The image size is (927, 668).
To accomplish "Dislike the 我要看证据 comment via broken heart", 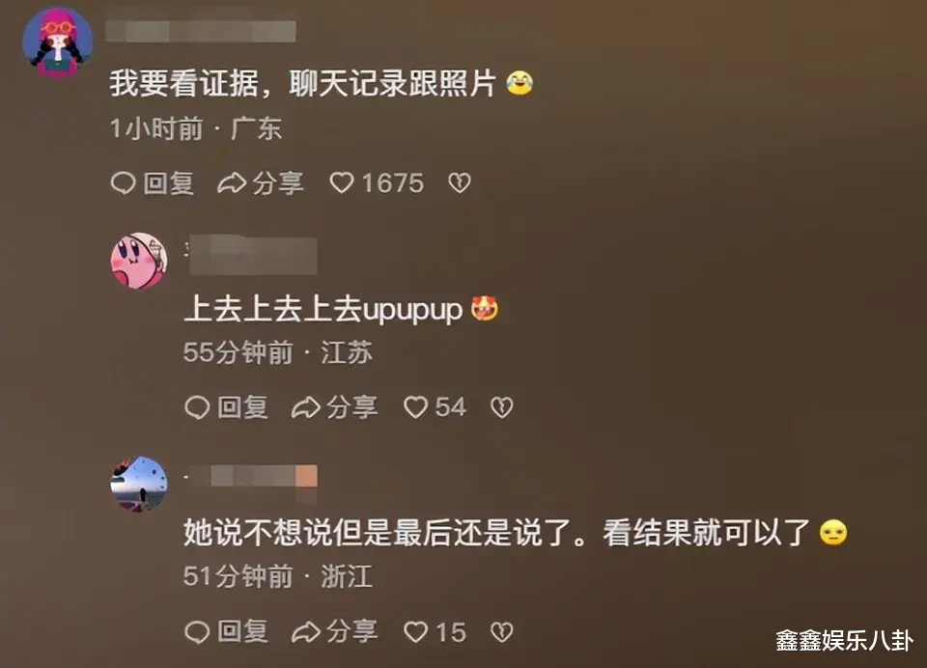I will coord(460,183).
